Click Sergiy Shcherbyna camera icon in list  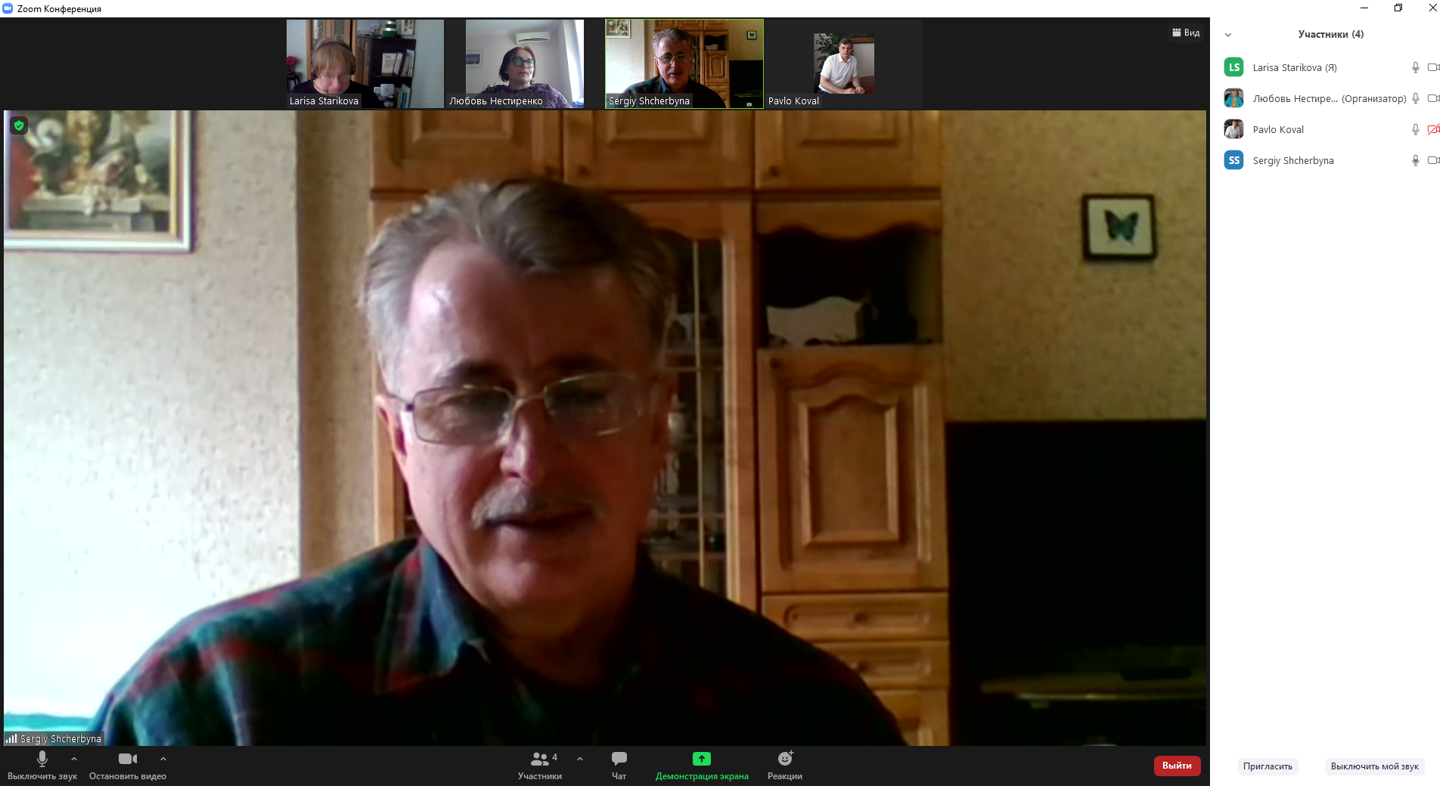coord(1433,160)
